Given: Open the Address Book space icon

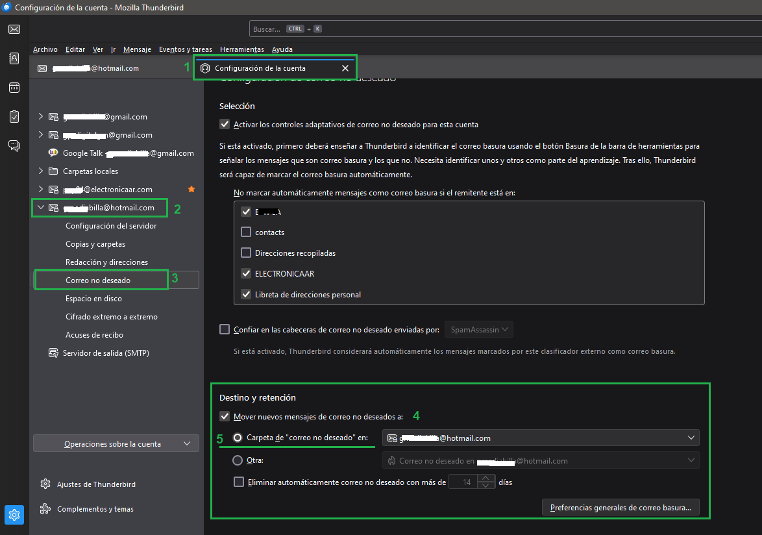Looking at the screenshot, I should [x=14, y=58].
